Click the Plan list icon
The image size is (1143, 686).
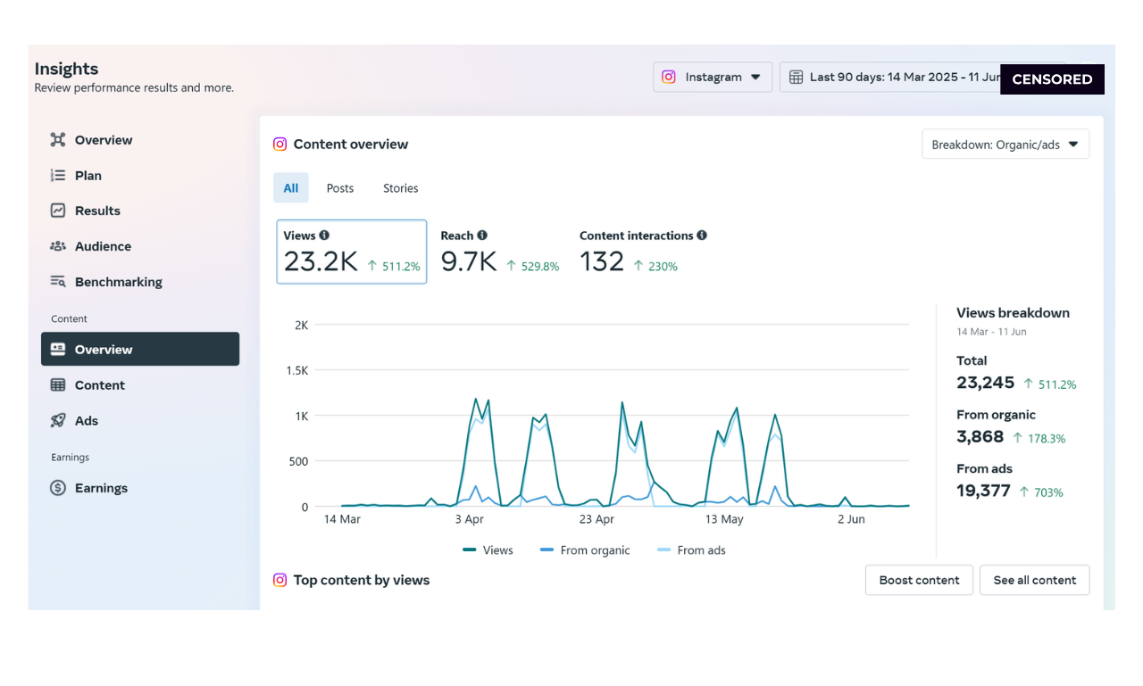pyautogui.click(x=58, y=176)
